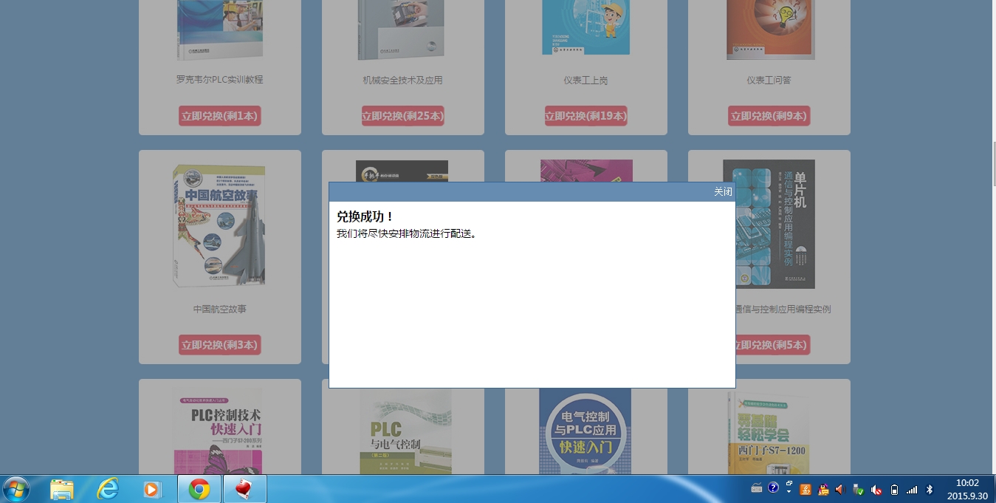996x503 pixels.
Task: Click 立即兑换(剩25本) for 机械安全技术及应用
Action: coord(402,116)
